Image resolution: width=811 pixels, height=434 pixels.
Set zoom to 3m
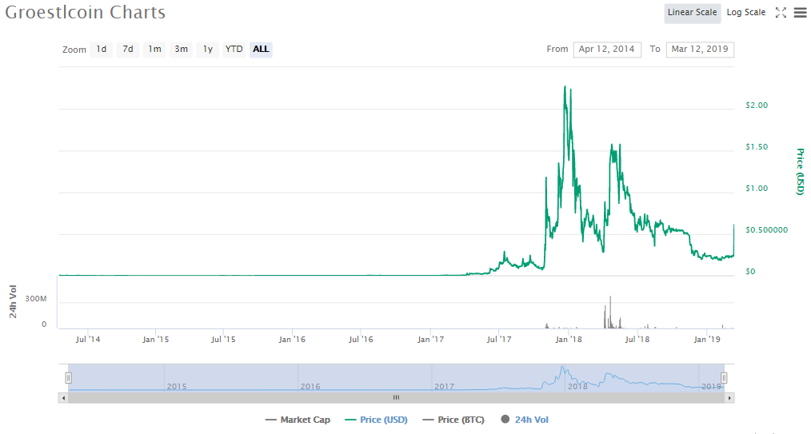[x=181, y=49]
